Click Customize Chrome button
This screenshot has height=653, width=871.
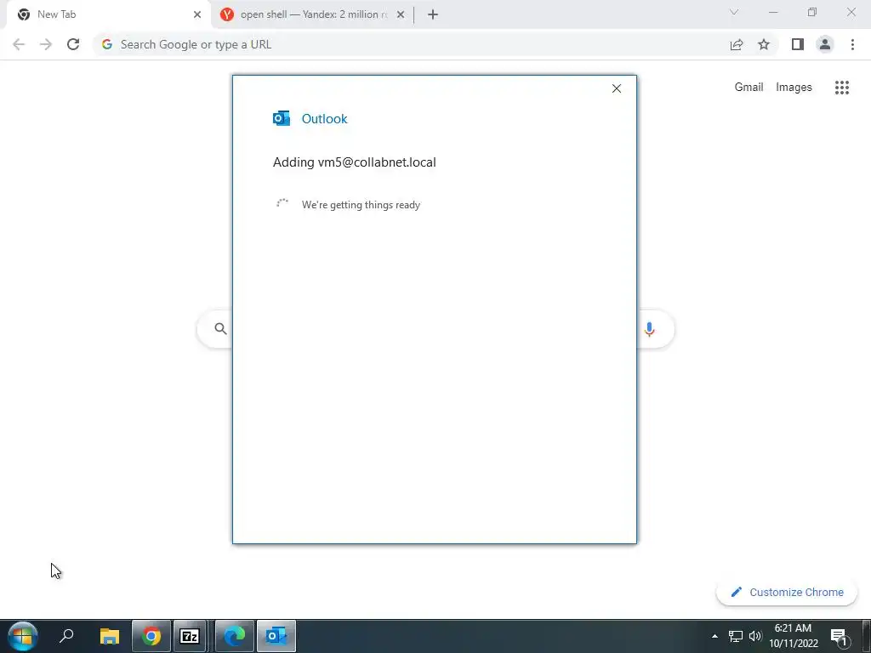click(x=787, y=592)
